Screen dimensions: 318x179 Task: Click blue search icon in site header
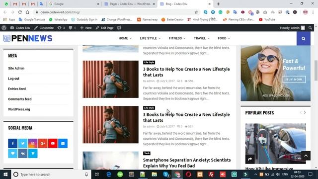tap(304, 38)
